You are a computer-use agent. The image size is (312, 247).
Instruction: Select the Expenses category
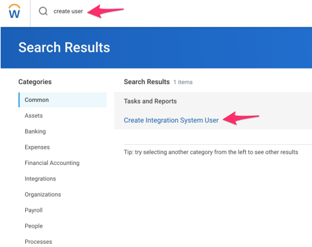[x=37, y=147]
